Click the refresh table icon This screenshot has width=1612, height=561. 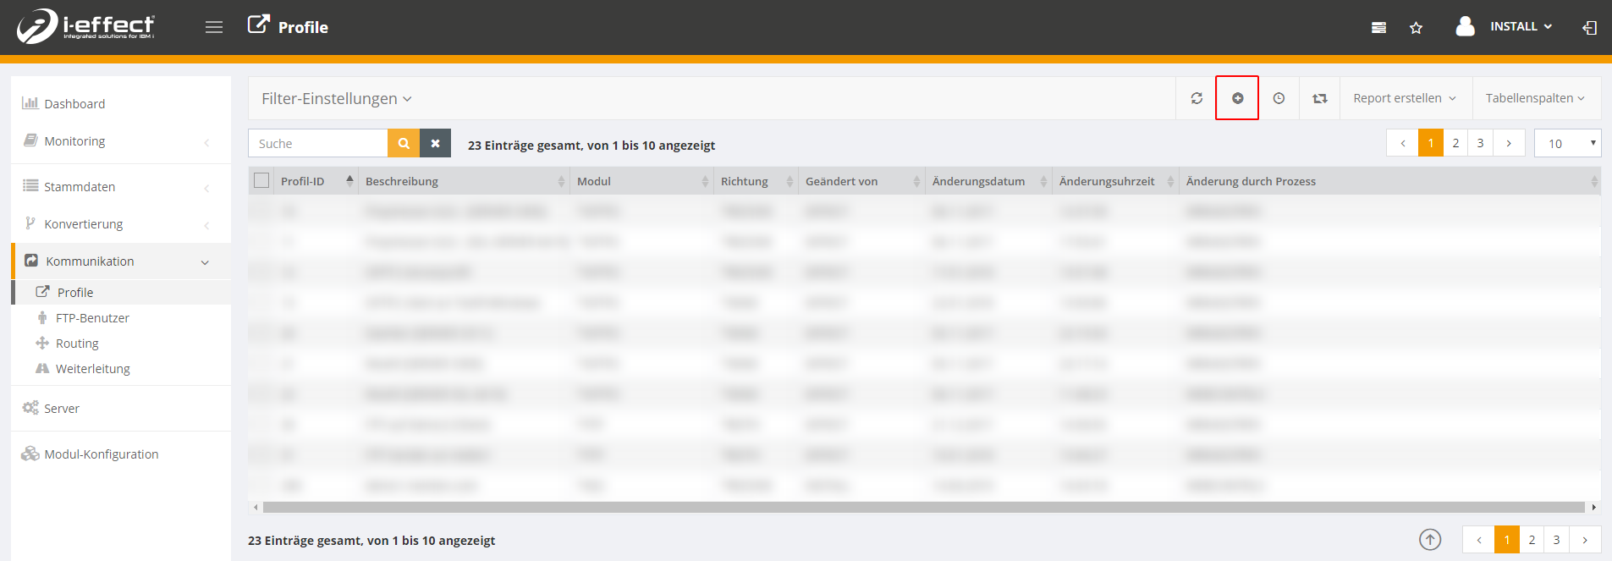point(1197,98)
